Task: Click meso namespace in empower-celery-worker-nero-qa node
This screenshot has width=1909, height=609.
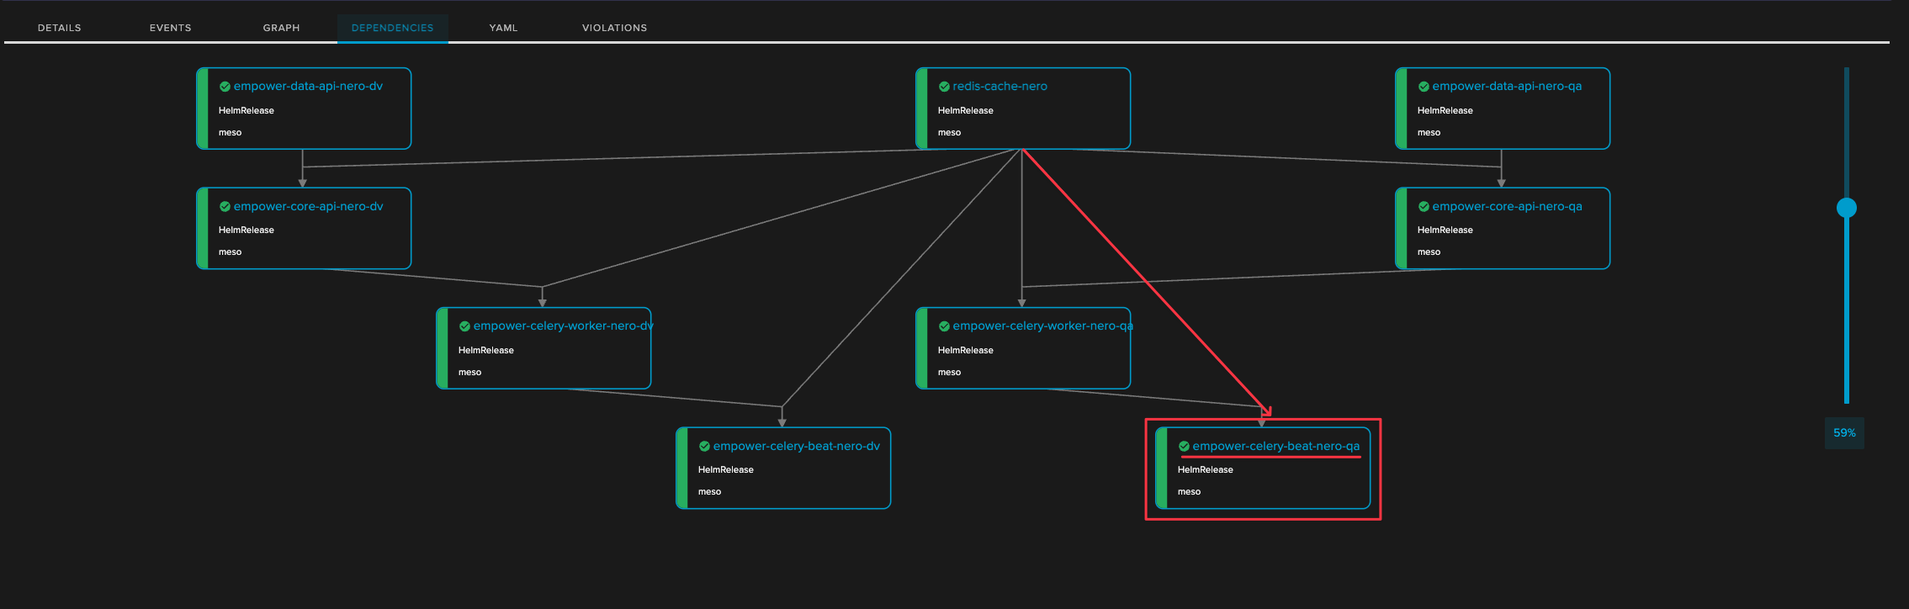Action: 949,373
